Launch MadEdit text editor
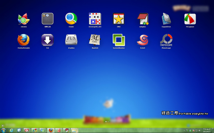The height and width of the screenshot is (133, 214). [x=95, y=40]
